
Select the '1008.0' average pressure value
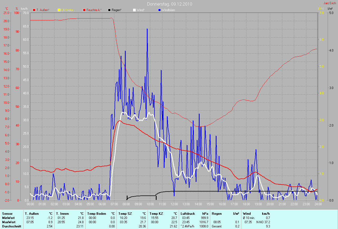click(204, 226)
